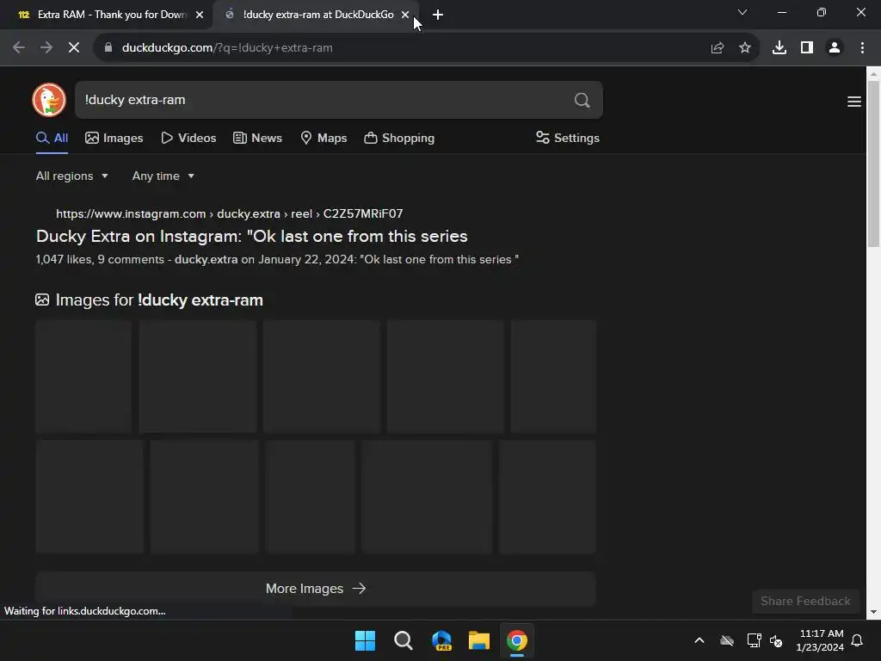Expand Any time filter dropdown

(163, 176)
